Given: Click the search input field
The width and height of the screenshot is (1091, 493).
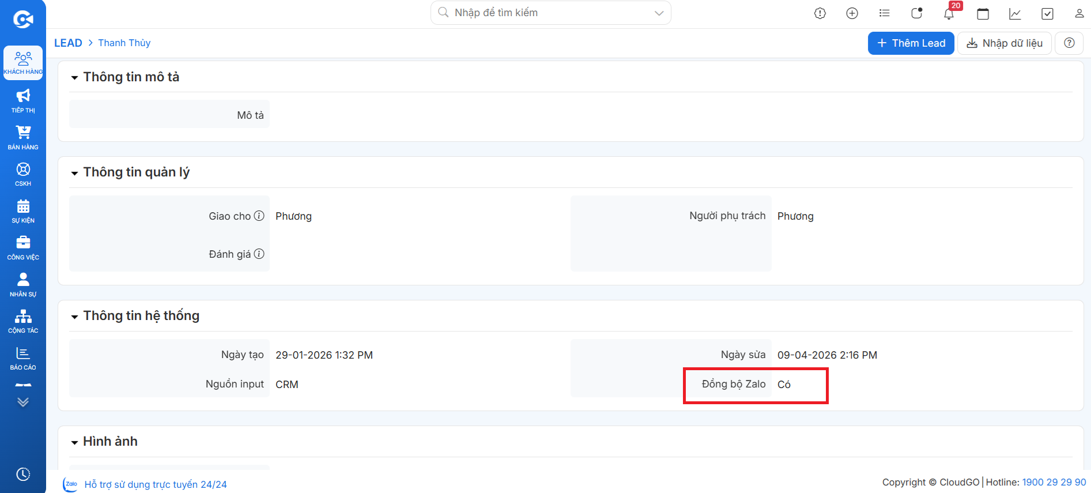Looking at the screenshot, I should (550, 13).
